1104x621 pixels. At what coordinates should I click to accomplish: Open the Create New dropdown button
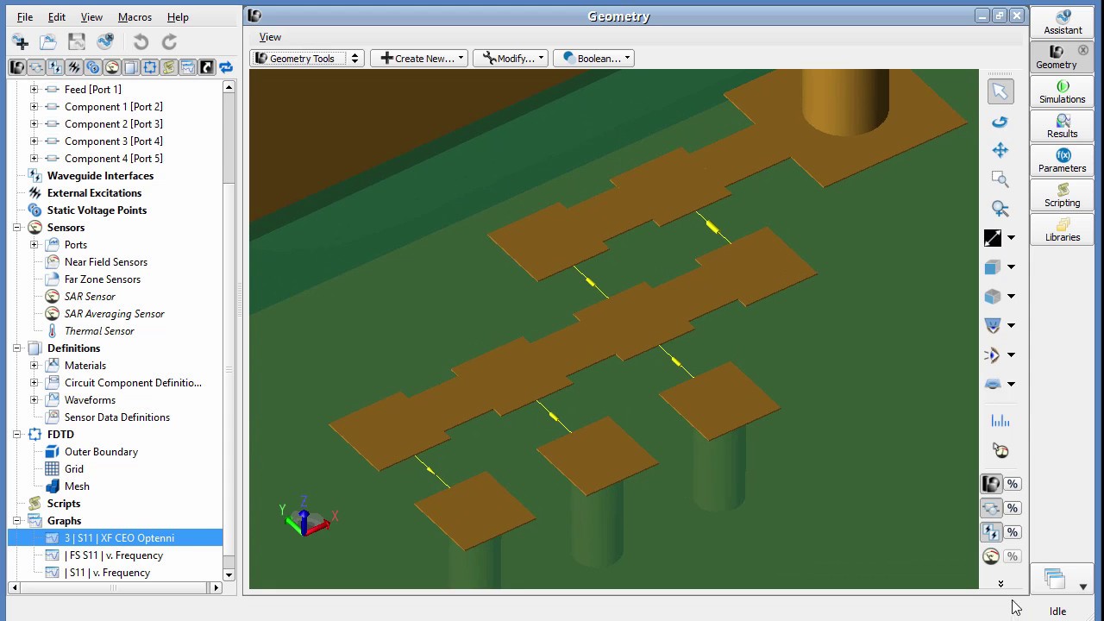[419, 59]
